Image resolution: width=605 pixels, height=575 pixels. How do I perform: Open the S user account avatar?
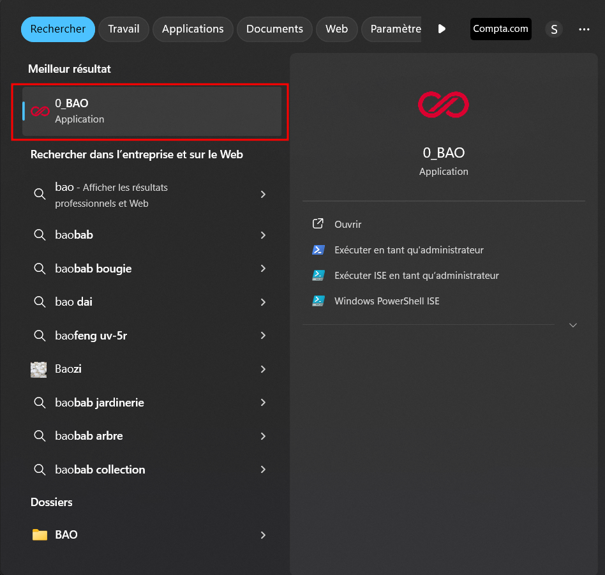(553, 29)
